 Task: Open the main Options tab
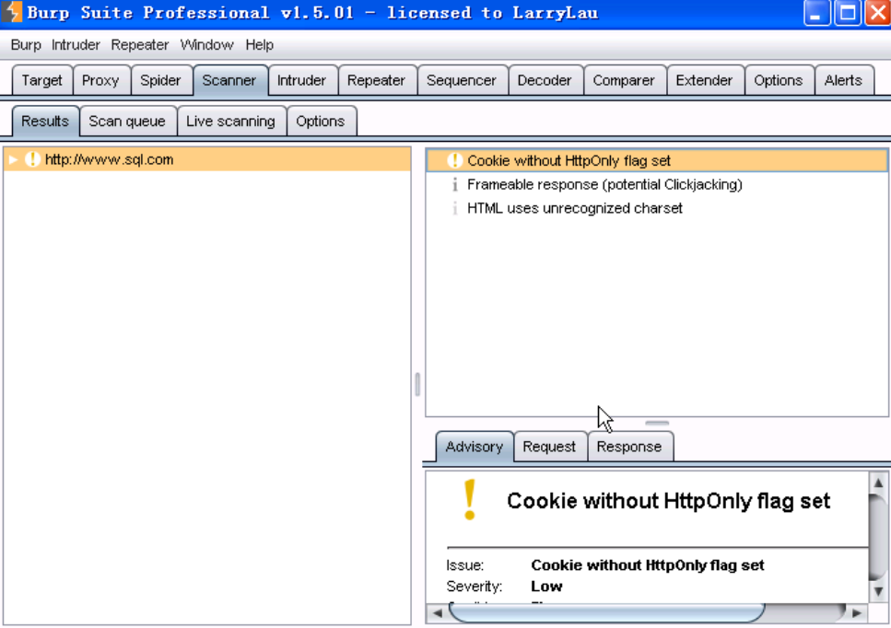(x=779, y=81)
